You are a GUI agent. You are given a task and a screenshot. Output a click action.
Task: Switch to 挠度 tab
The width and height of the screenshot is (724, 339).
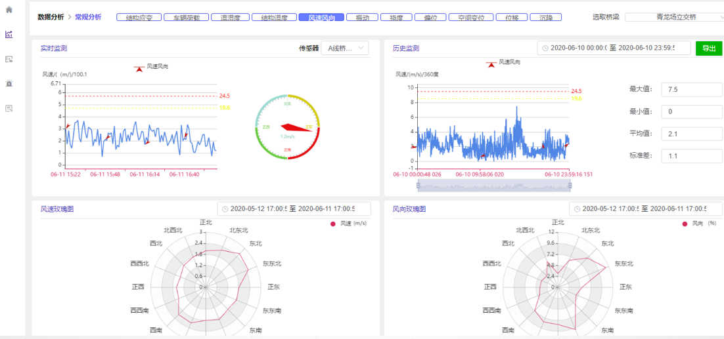[x=396, y=18]
